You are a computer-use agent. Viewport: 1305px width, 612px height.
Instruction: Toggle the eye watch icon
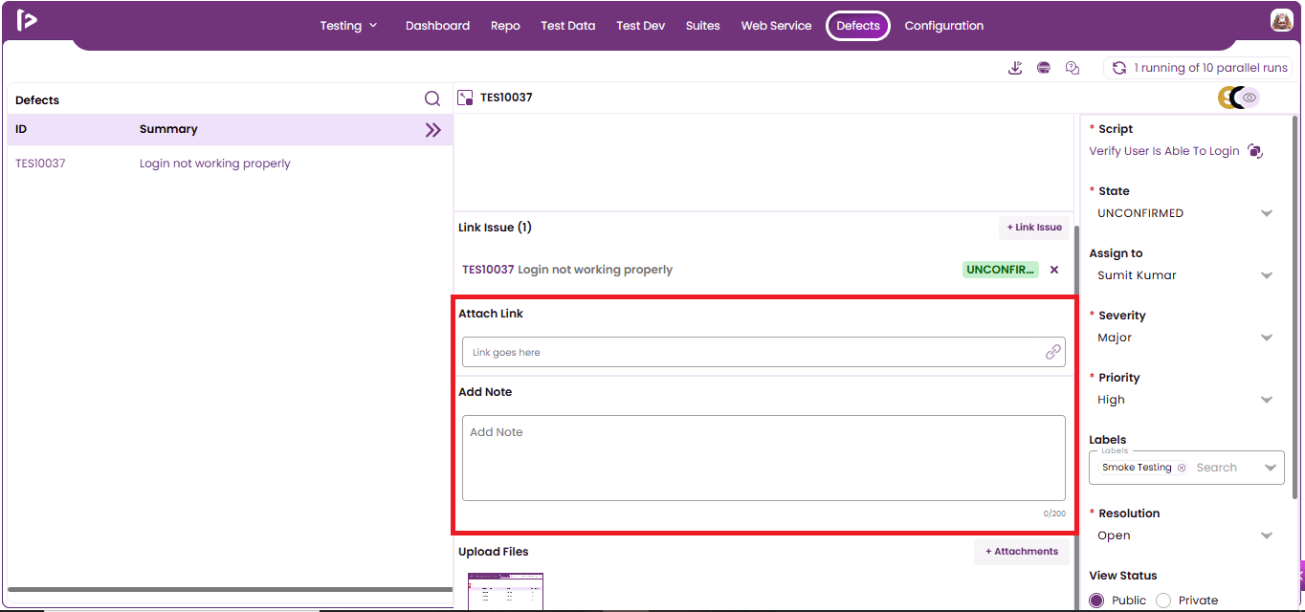(1250, 98)
